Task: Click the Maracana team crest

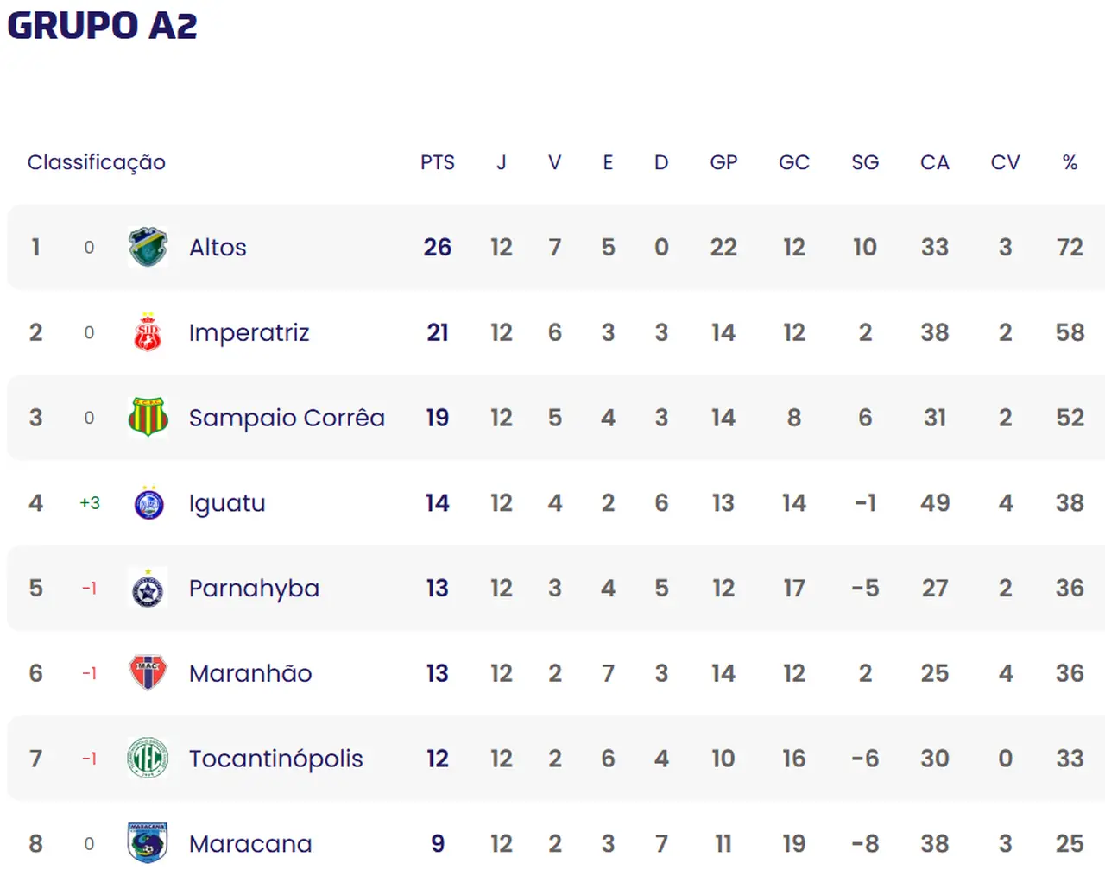Action: [x=148, y=843]
